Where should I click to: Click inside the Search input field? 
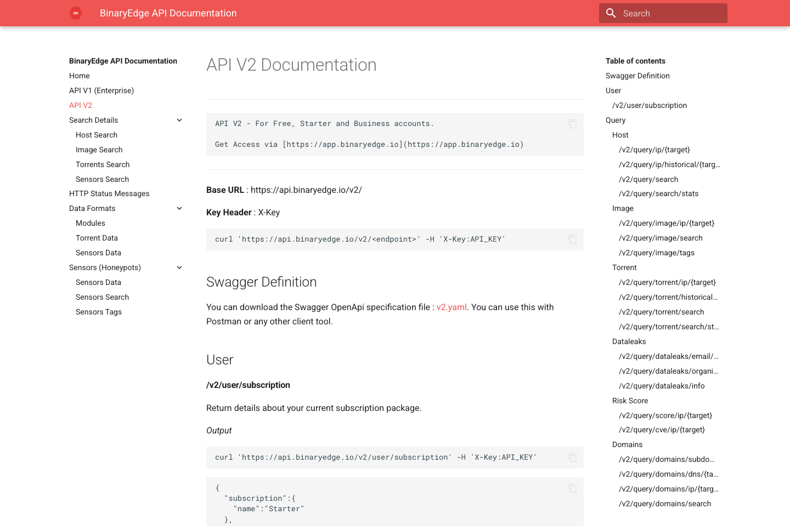[669, 13]
